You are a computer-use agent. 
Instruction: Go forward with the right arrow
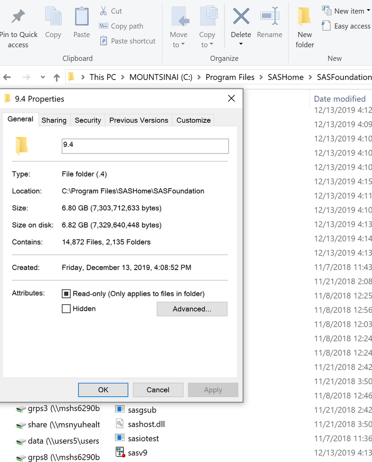[26, 78]
